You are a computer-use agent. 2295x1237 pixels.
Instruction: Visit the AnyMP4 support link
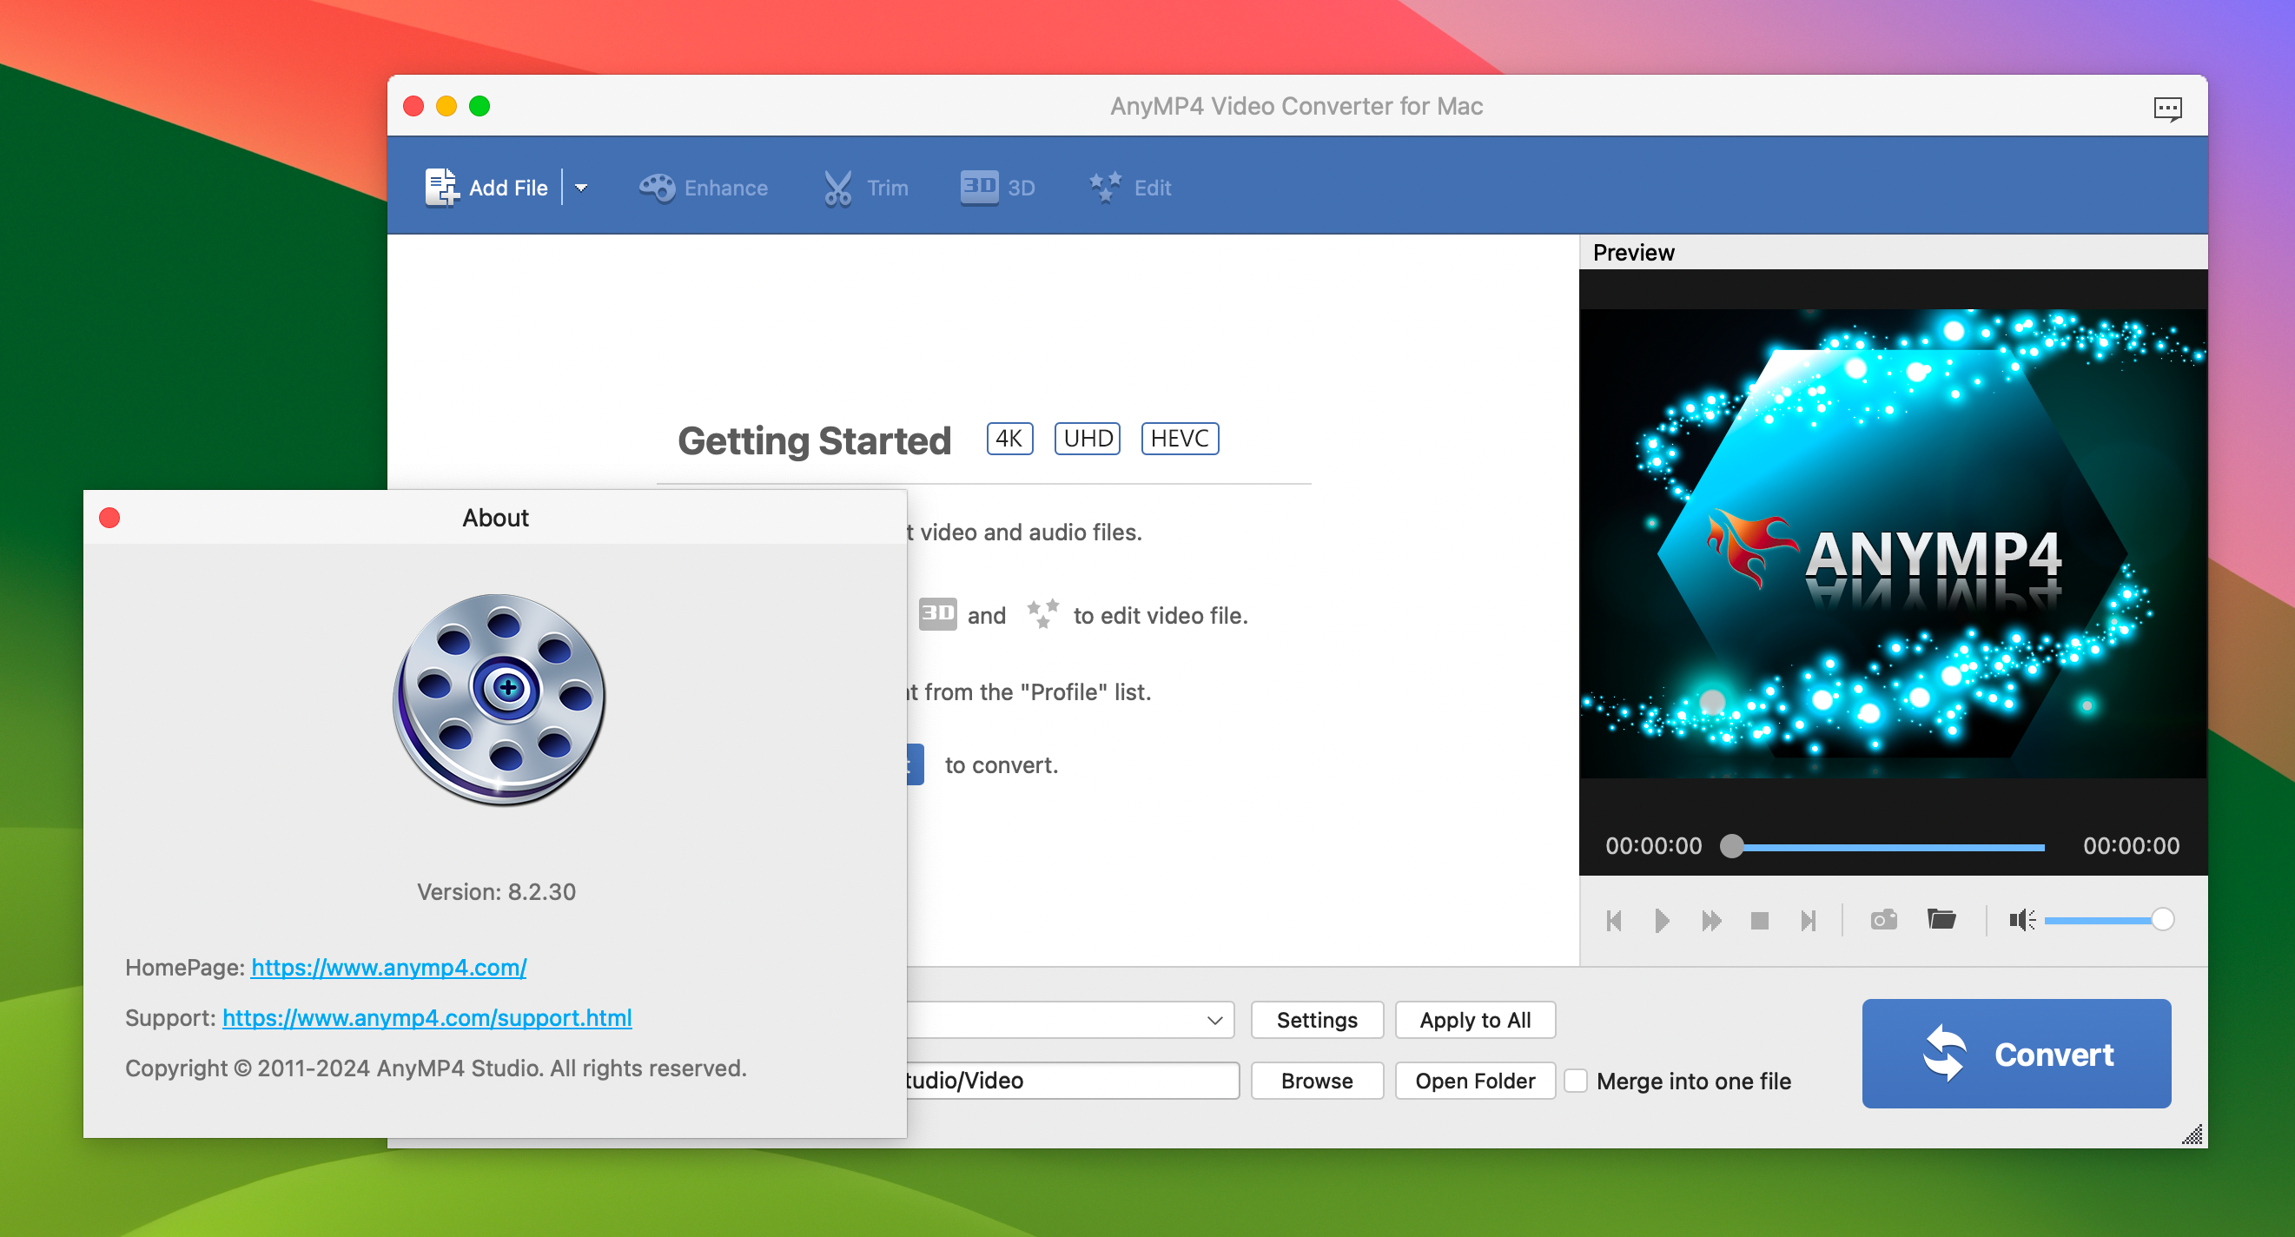(427, 1018)
